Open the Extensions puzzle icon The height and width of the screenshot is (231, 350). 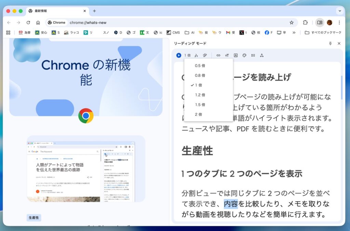[x=305, y=23]
